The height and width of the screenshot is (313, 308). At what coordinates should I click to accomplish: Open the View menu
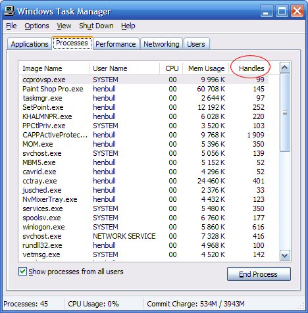64,26
